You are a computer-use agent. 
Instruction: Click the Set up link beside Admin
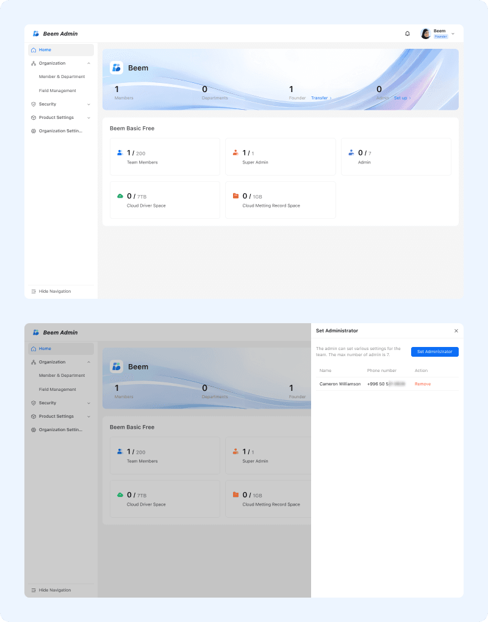[401, 98]
